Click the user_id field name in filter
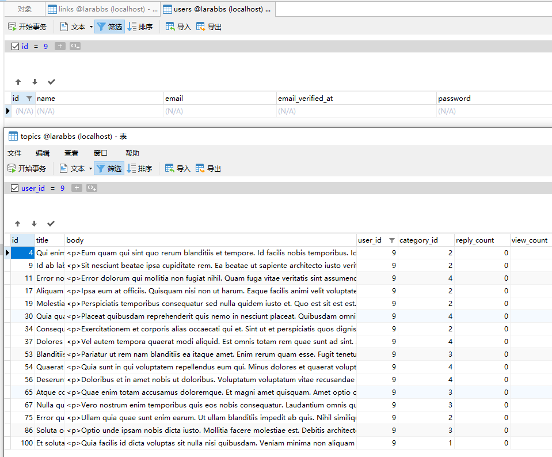This screenshot has height=457, width=552. (33, 188)
